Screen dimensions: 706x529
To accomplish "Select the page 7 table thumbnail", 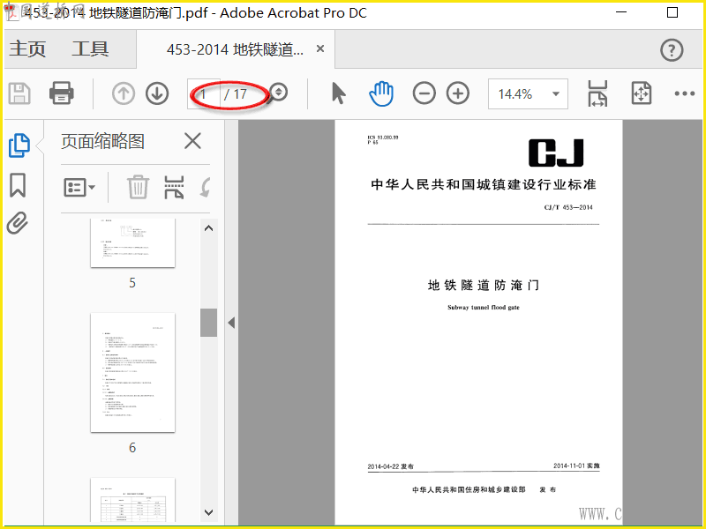I will pyautogui.click(x=133, y=500).
